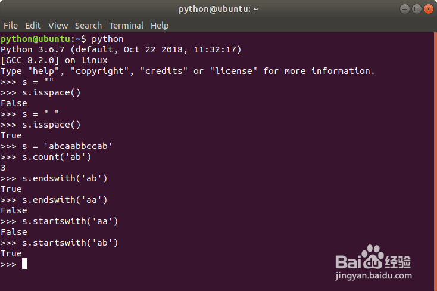Maximize the terminal window
The image size is (437, 291).
tap(416, 9)
